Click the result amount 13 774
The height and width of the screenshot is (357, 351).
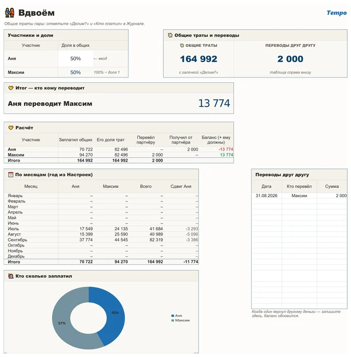point(214,103)
